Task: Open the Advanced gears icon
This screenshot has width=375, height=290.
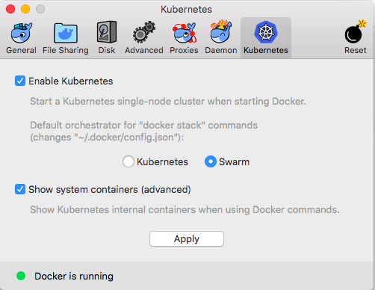Action: [144, 32]
